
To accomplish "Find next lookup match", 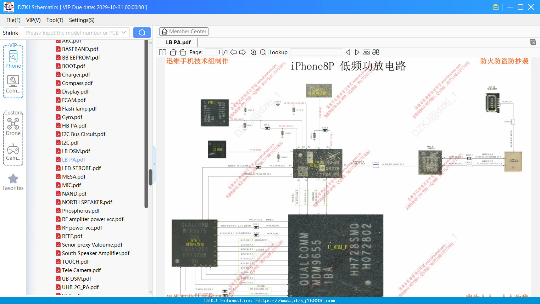I will (x=357, y=52).
